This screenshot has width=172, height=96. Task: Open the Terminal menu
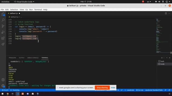click(38, 10)
